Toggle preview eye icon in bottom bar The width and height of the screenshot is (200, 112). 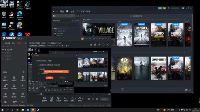93,99
